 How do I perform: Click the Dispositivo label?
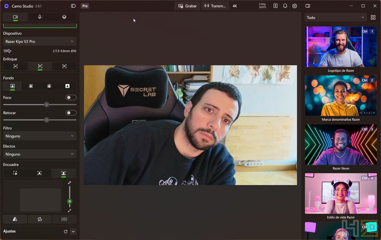[13, 33]
